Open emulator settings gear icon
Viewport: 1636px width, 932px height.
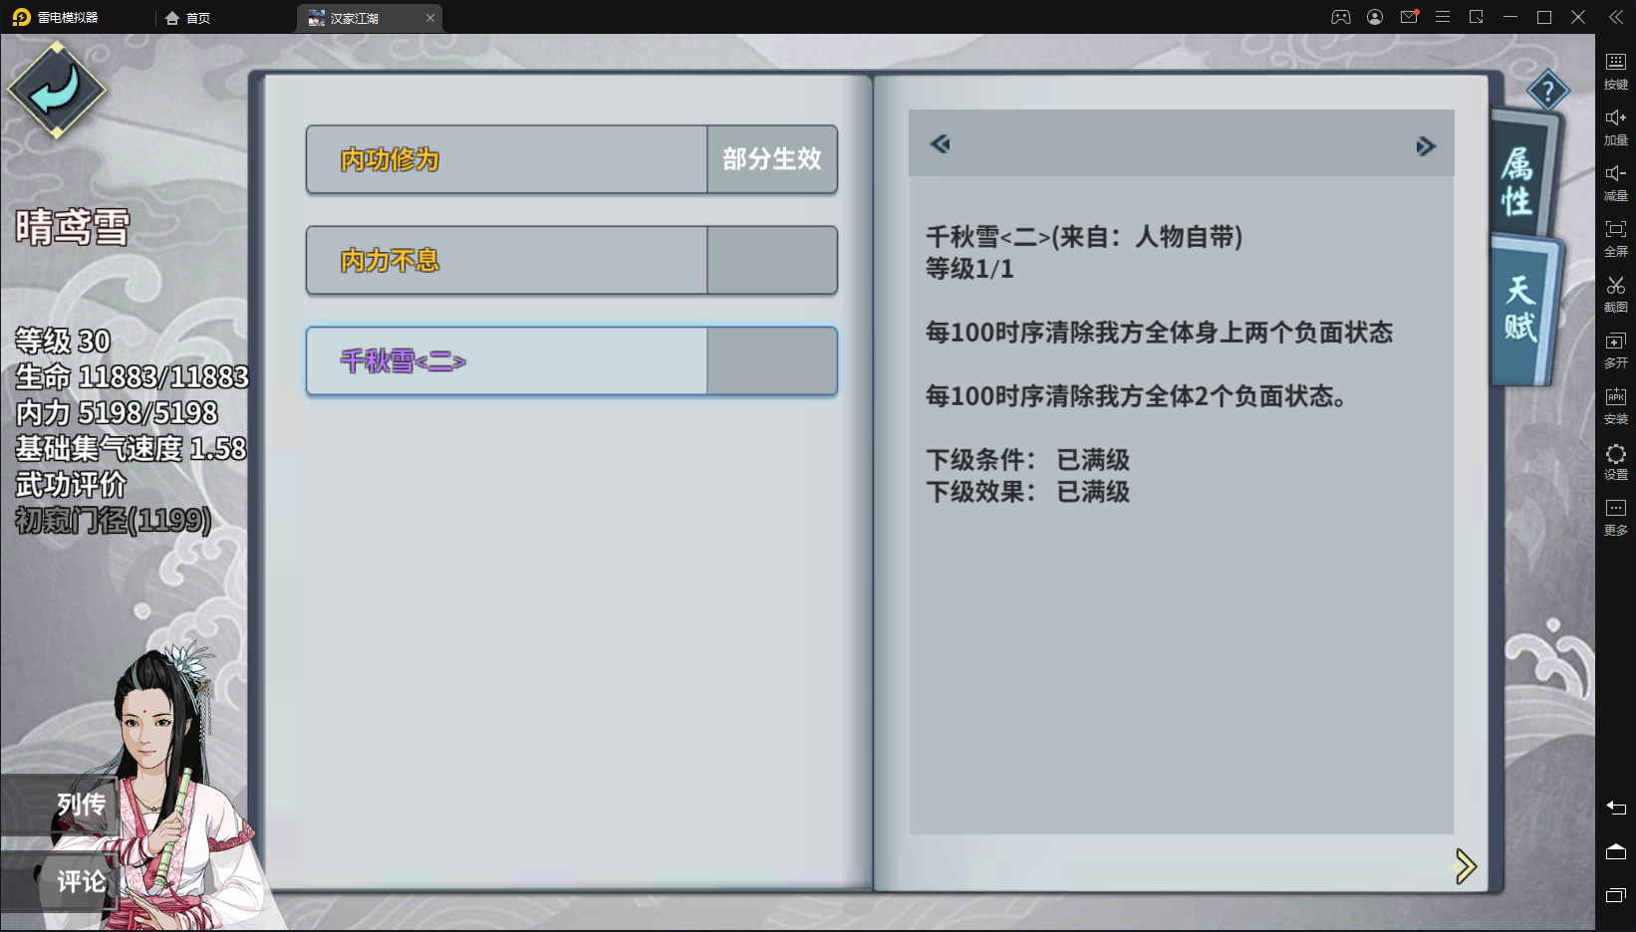point(1615,460)
